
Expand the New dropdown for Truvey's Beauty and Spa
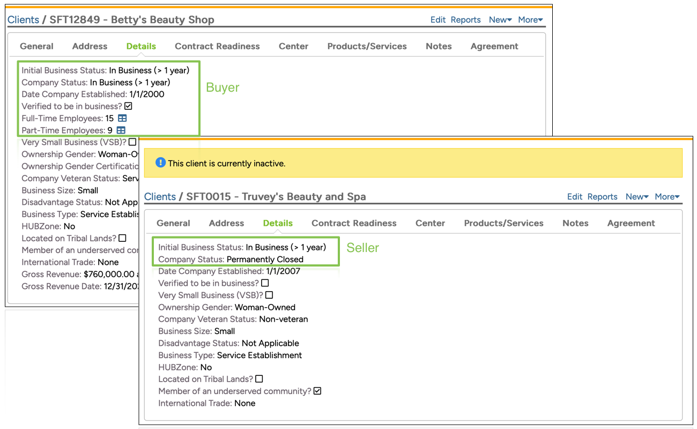point(637,197)
